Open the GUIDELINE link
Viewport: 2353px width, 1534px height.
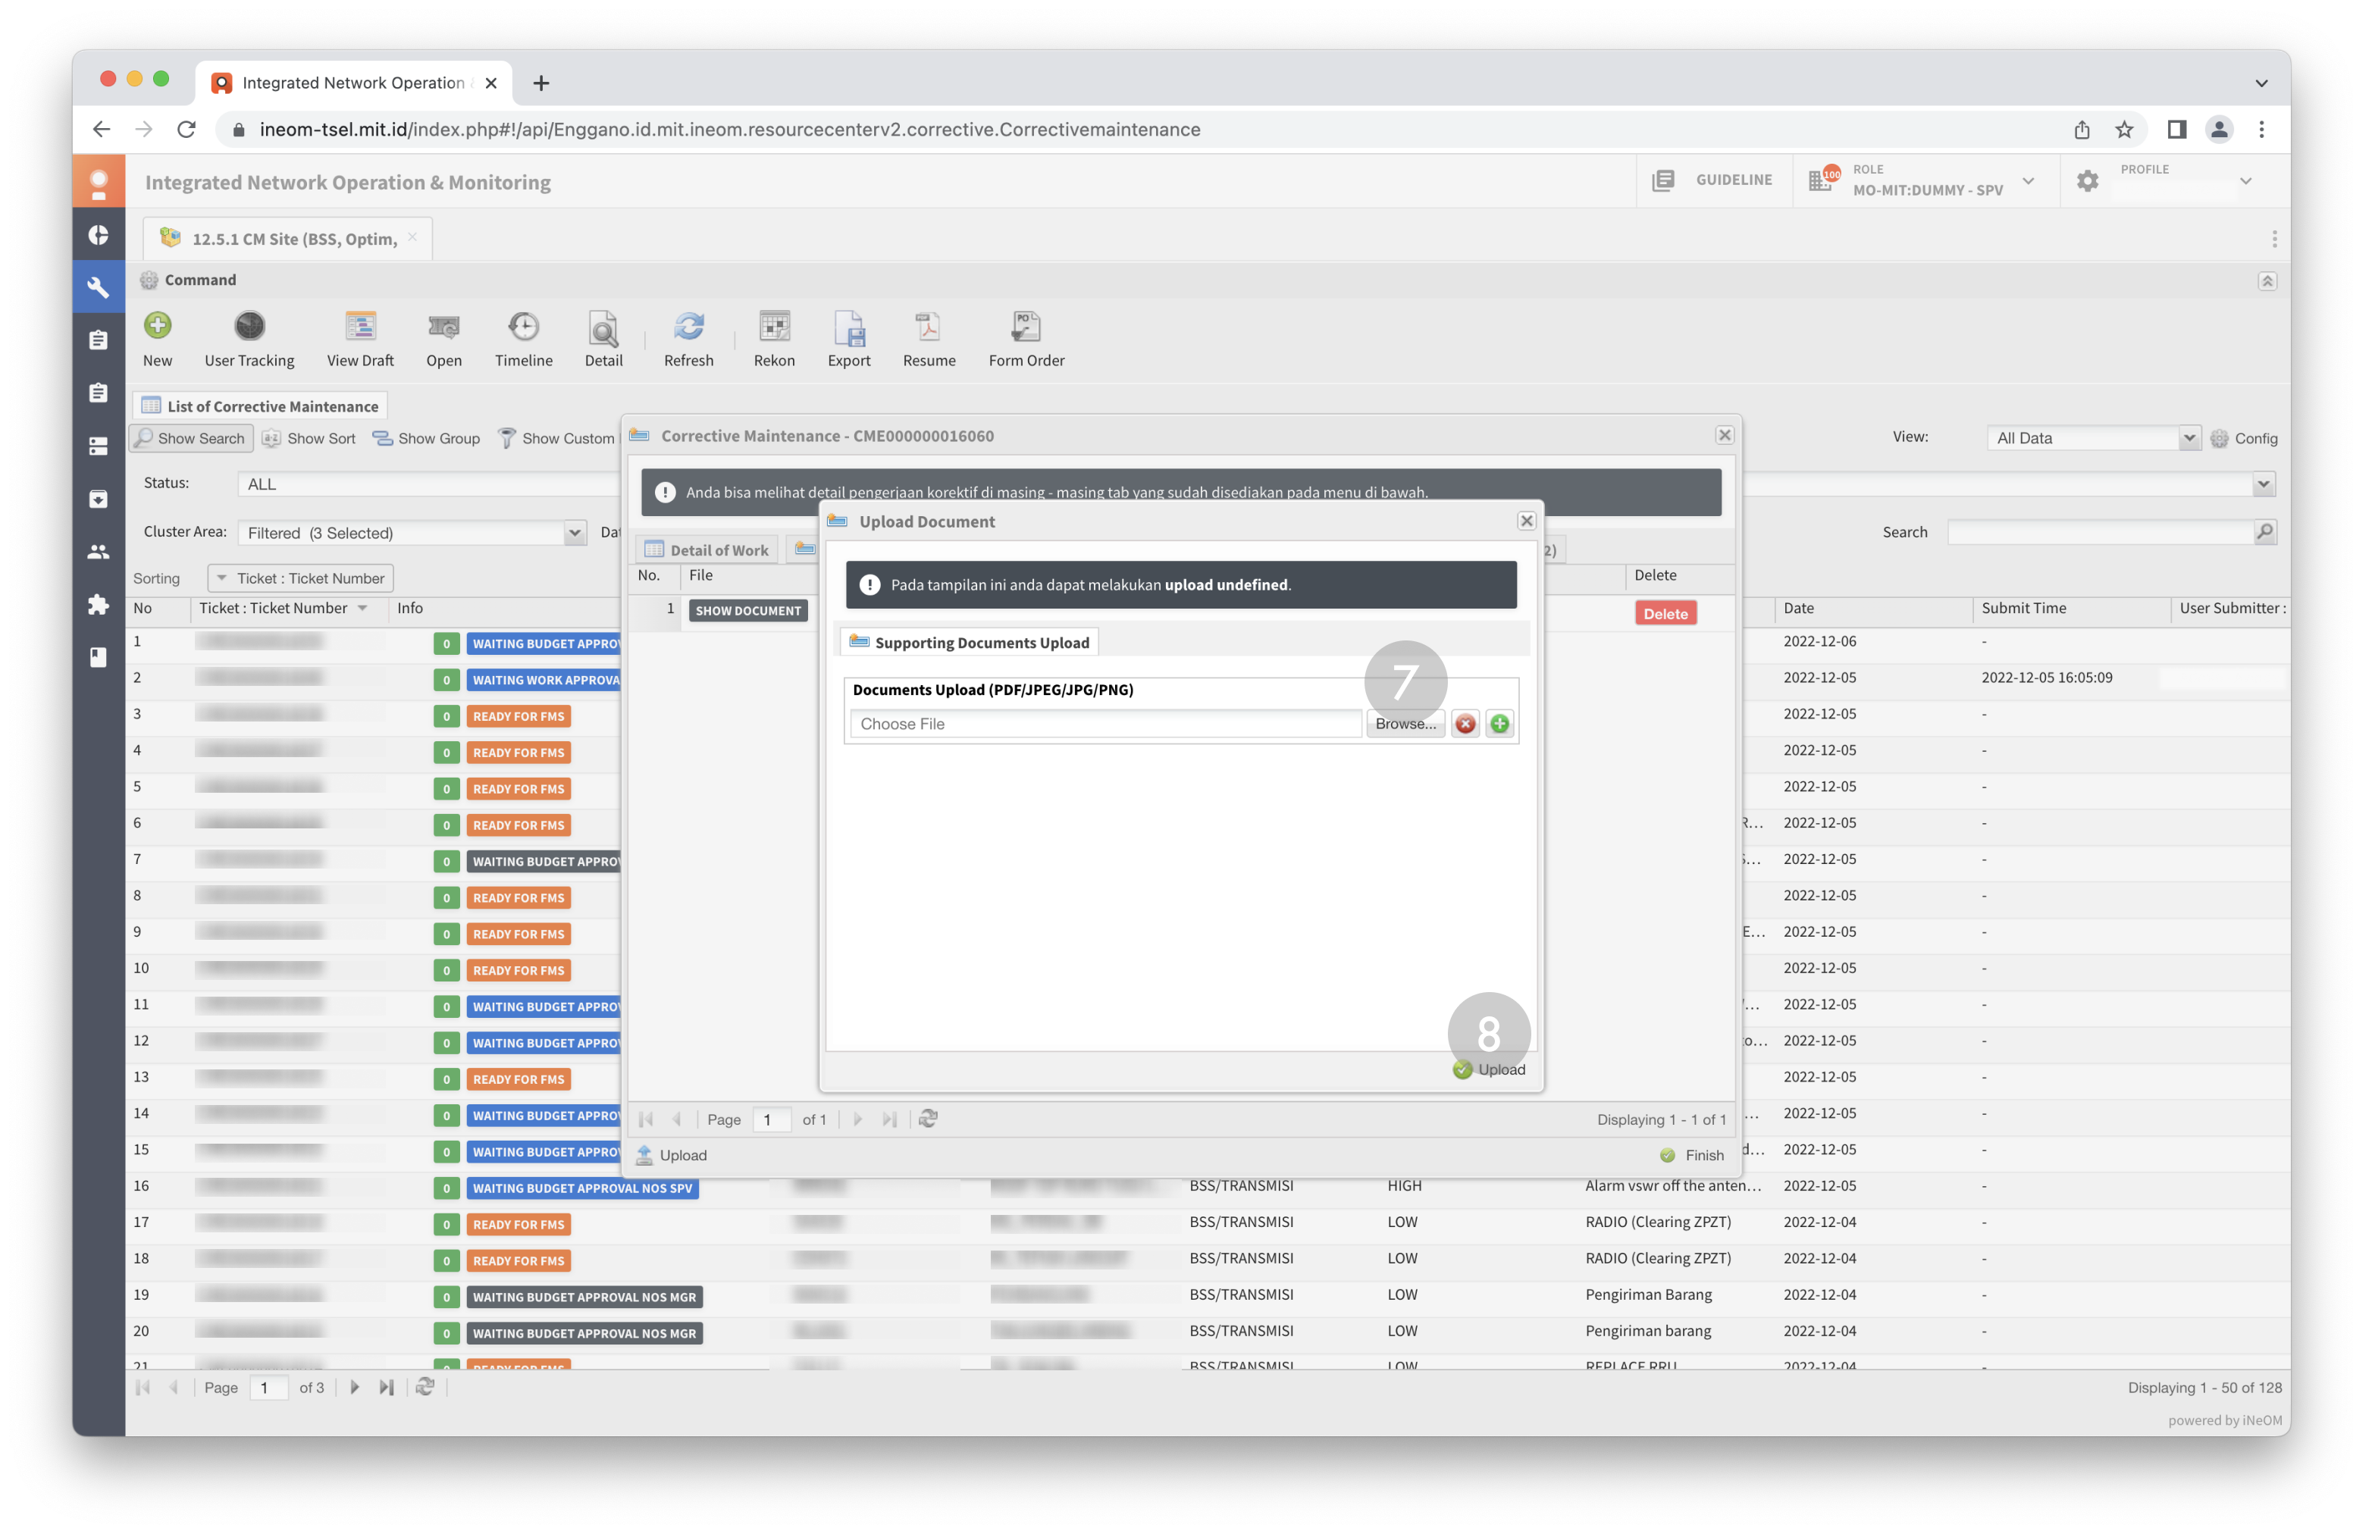coord(1712,180)
